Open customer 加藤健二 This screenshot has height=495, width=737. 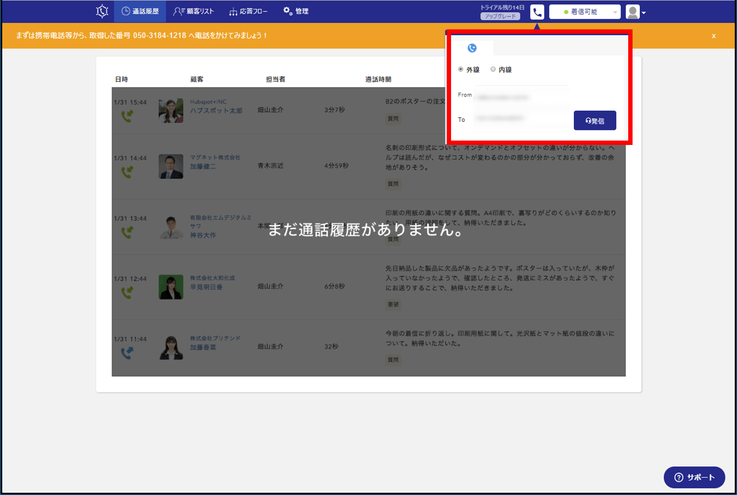pos(203,166)
